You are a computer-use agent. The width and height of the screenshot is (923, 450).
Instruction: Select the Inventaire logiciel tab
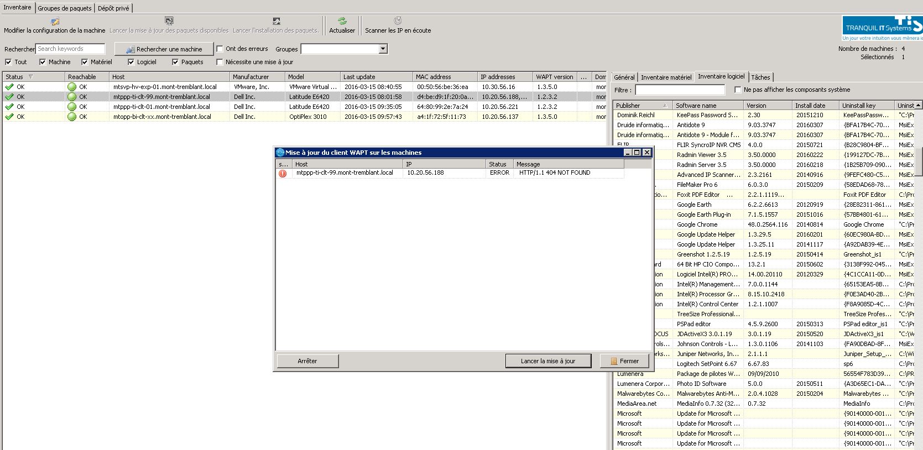coord(721,76)
